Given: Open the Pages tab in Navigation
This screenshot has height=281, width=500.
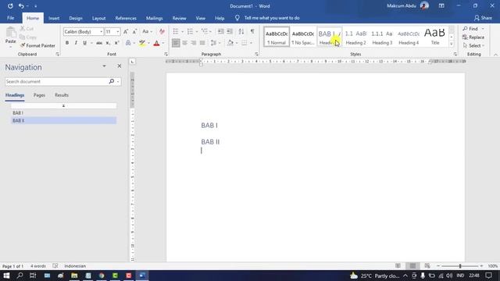Looking at the screenshot, I should (39, 95).
